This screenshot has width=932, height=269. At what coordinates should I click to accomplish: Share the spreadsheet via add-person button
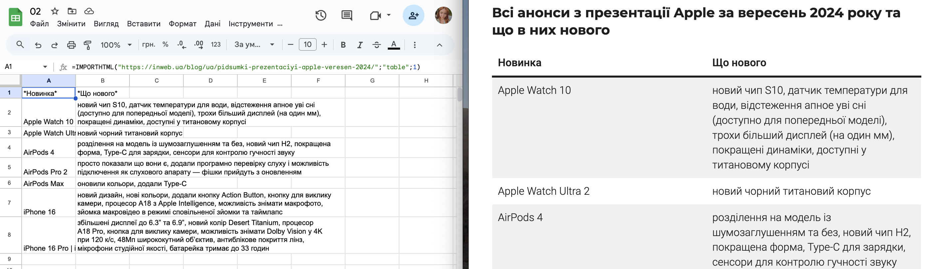click(413, 16)
